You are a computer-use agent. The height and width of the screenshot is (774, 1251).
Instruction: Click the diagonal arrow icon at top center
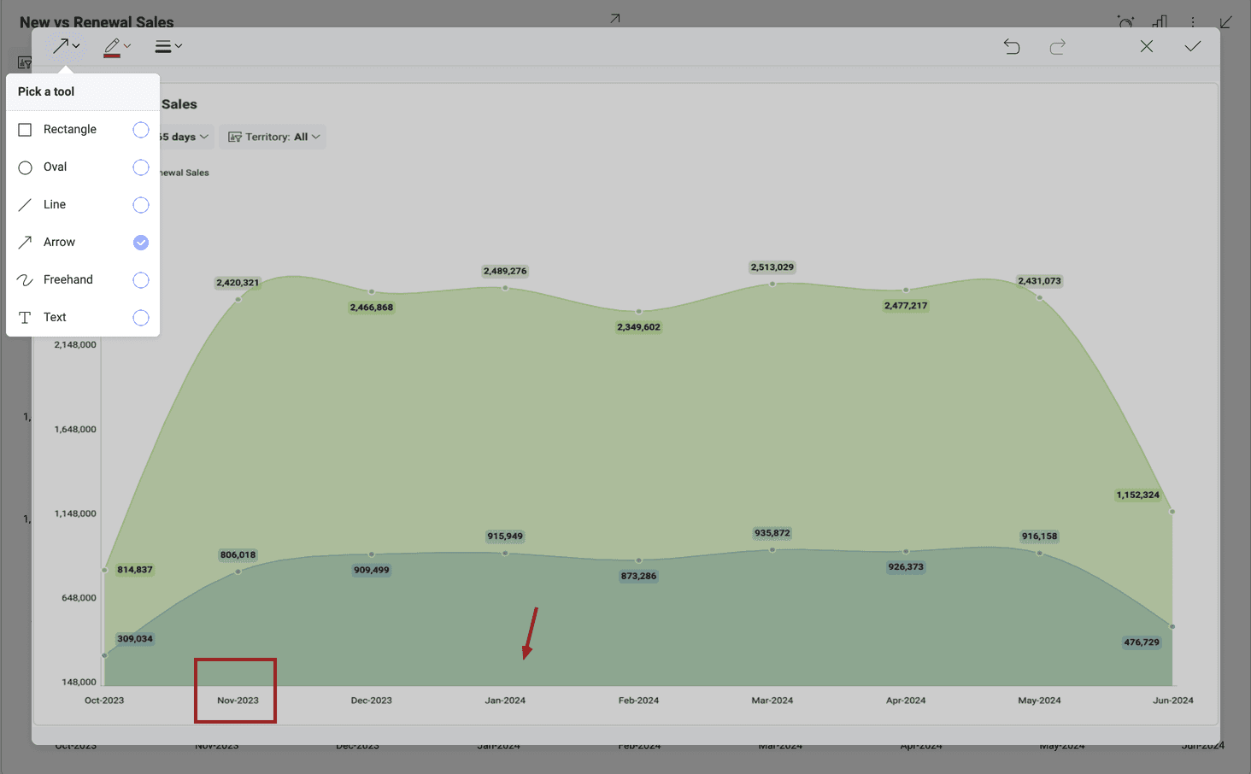[615, 18]
